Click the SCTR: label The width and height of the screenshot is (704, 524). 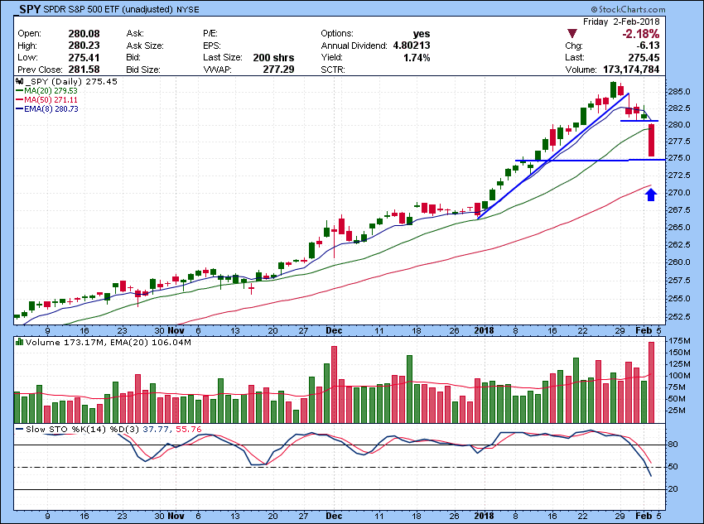coord(333,70)
